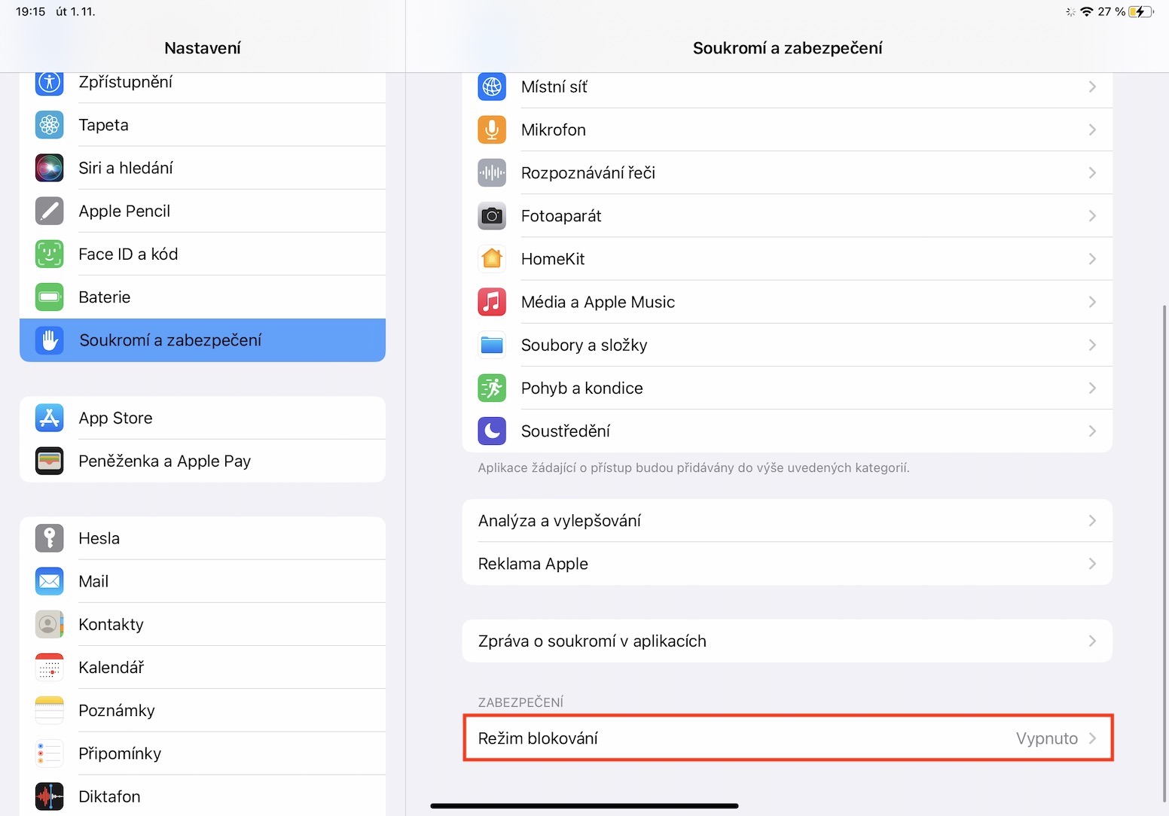Click the right panel scrollbar
The width and height of the screenshot is (1169, 816).
tap(1164, 553)
